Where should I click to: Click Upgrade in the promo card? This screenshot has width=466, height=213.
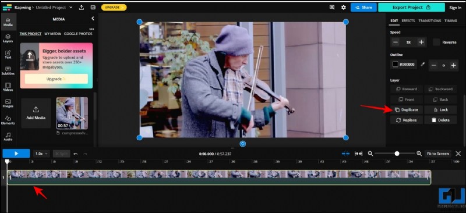(x=56, y=79)
